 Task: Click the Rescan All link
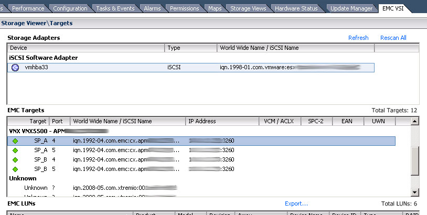point(393,38)
